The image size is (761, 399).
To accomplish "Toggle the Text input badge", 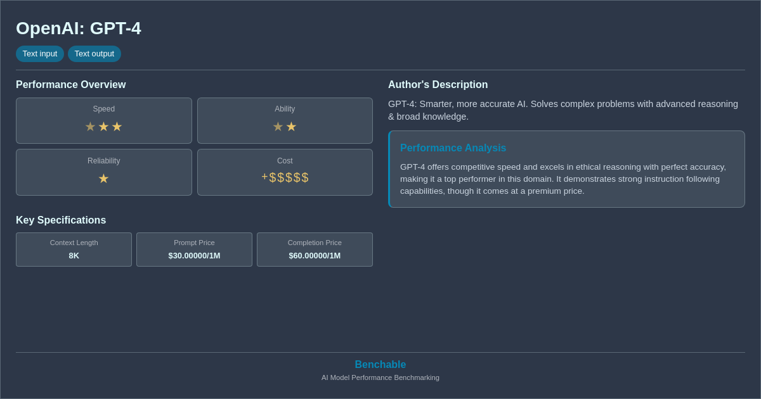I will pos(40,54).
